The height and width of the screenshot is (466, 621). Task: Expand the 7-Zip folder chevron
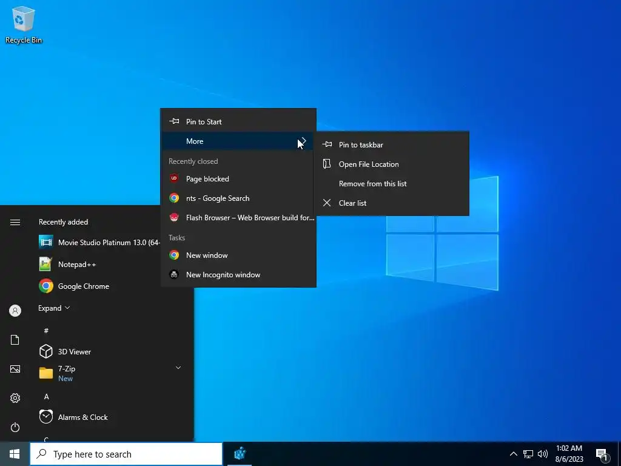178,368
